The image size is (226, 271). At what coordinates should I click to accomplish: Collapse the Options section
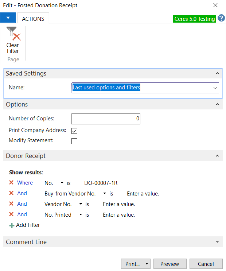pyautogui.click(x=217, y=104)
